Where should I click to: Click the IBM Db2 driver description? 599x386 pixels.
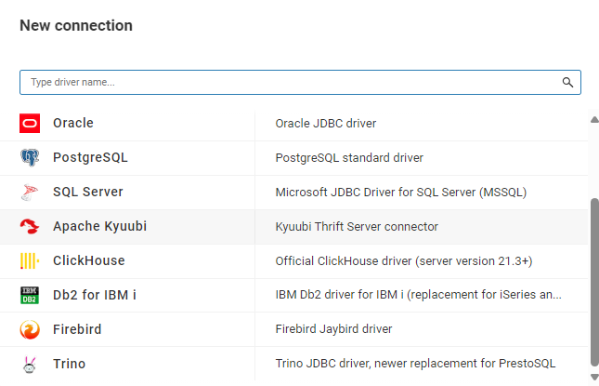(x=419, y=295)
